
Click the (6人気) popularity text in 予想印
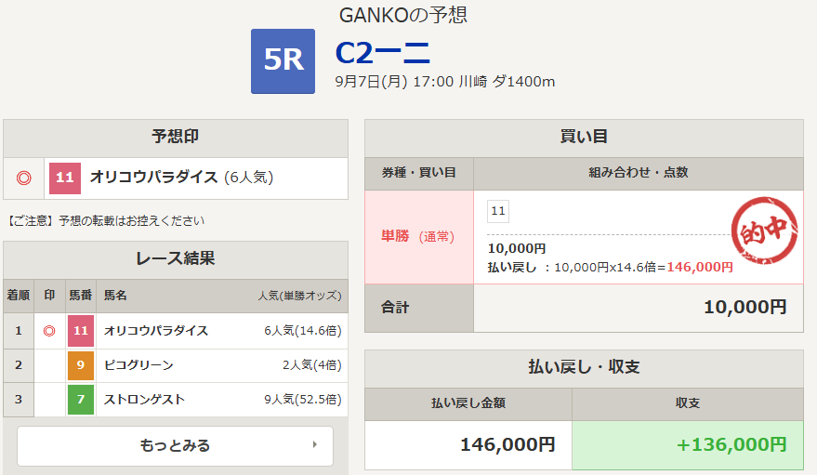[248, 178]
